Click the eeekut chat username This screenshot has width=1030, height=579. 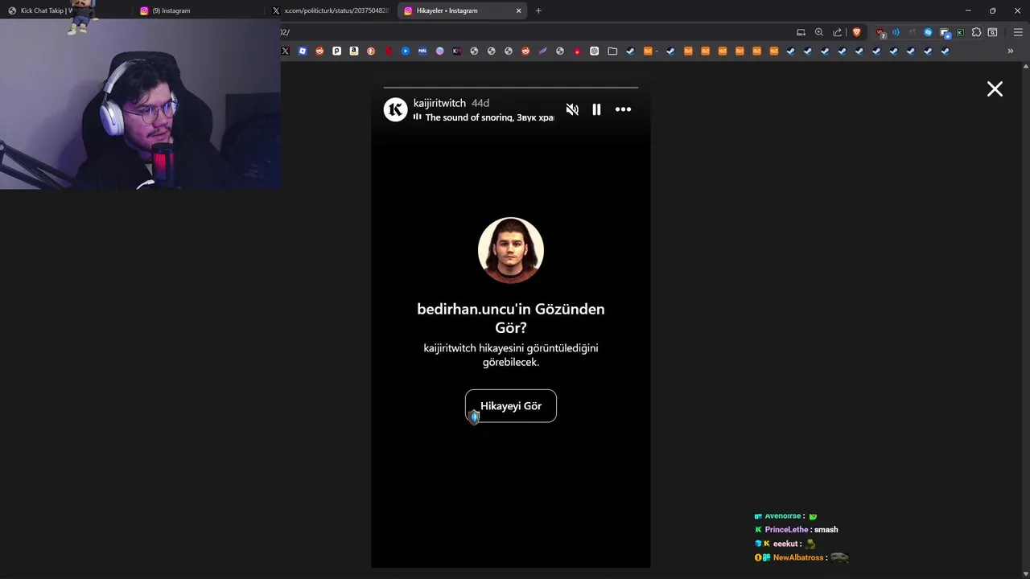[x=785, y=544]
